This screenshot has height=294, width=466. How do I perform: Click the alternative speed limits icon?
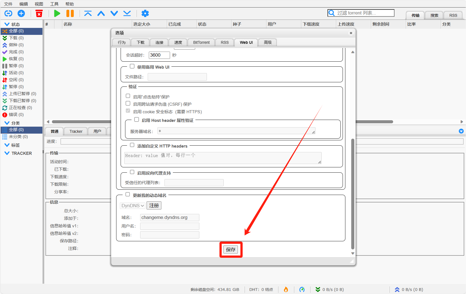[x=302, y=290]
